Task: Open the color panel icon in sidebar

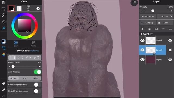Action: (4, 42)
